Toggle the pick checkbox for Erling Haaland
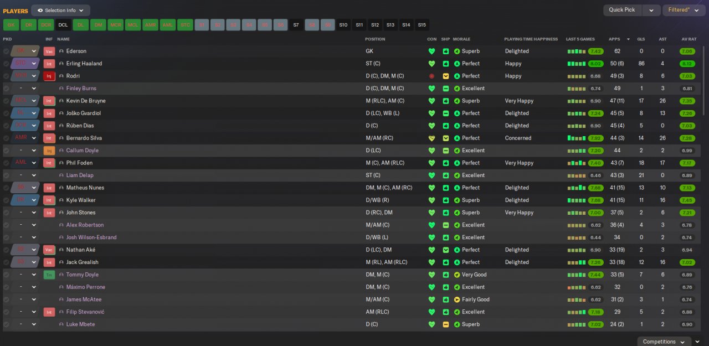709x346 pixels. pos(6,64)
